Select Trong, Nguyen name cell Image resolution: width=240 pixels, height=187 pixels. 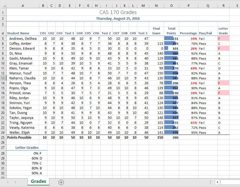coord(22,122)
